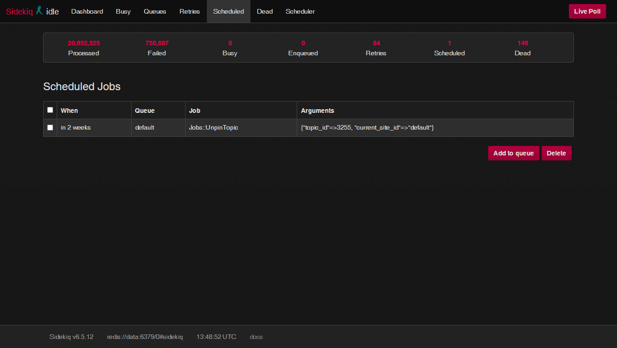Open the Dead jobs tab

point(265,11)
